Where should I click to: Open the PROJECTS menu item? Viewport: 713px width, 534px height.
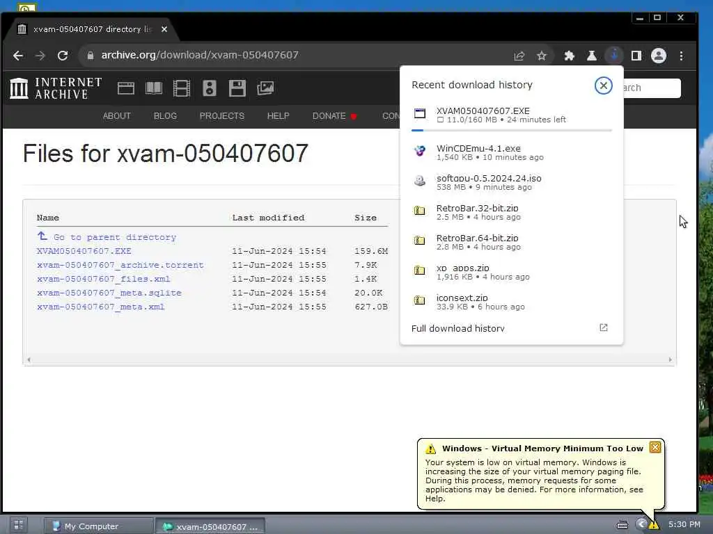coord(222,116)
